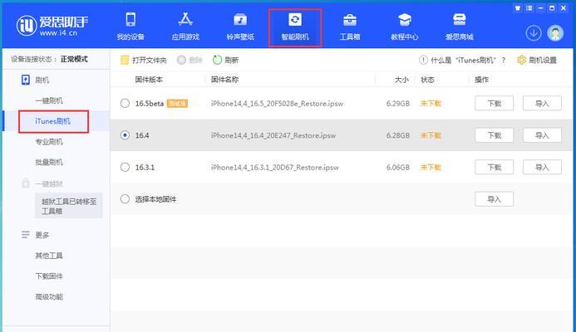Image resolution: width=576 pixels, height=332 pixels.
Task: Select the 16.3.1 firmware radio button
Action: pyautogui.click(x=125, y=168)
